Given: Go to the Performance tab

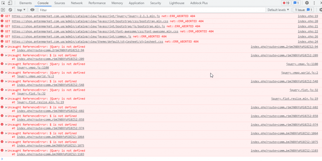Looking at the screenshot, I should 97,3.
